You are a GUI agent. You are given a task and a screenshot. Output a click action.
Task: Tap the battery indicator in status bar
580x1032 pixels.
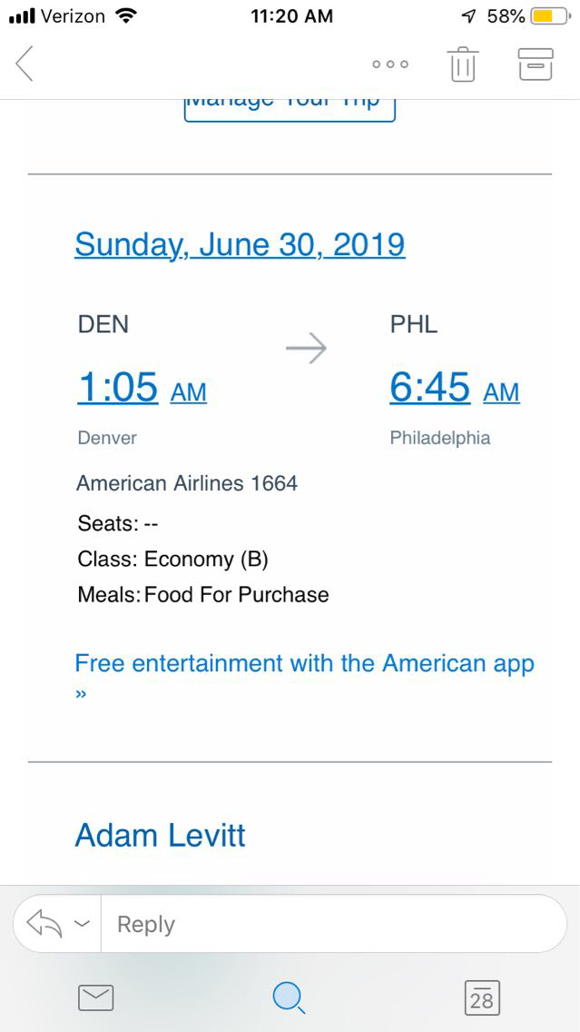tap(548, 16)
